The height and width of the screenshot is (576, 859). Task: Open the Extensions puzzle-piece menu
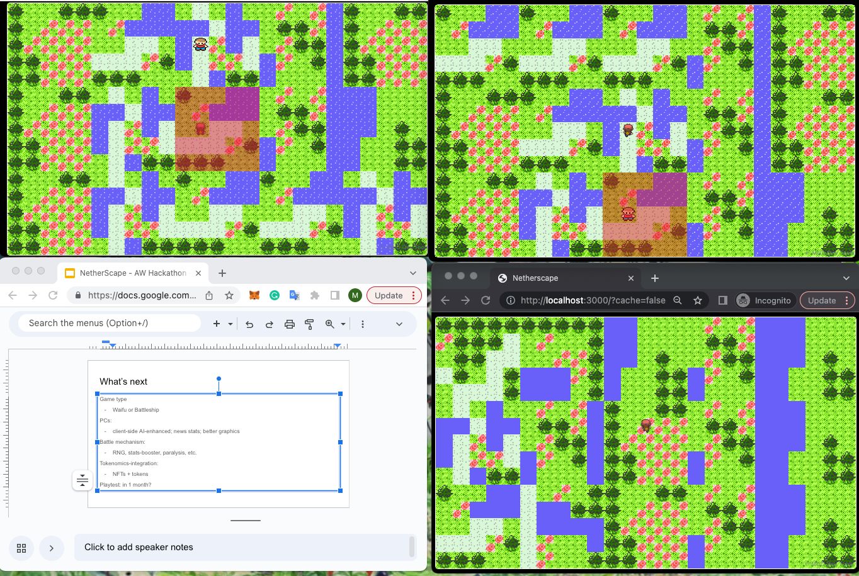[315, 295]
